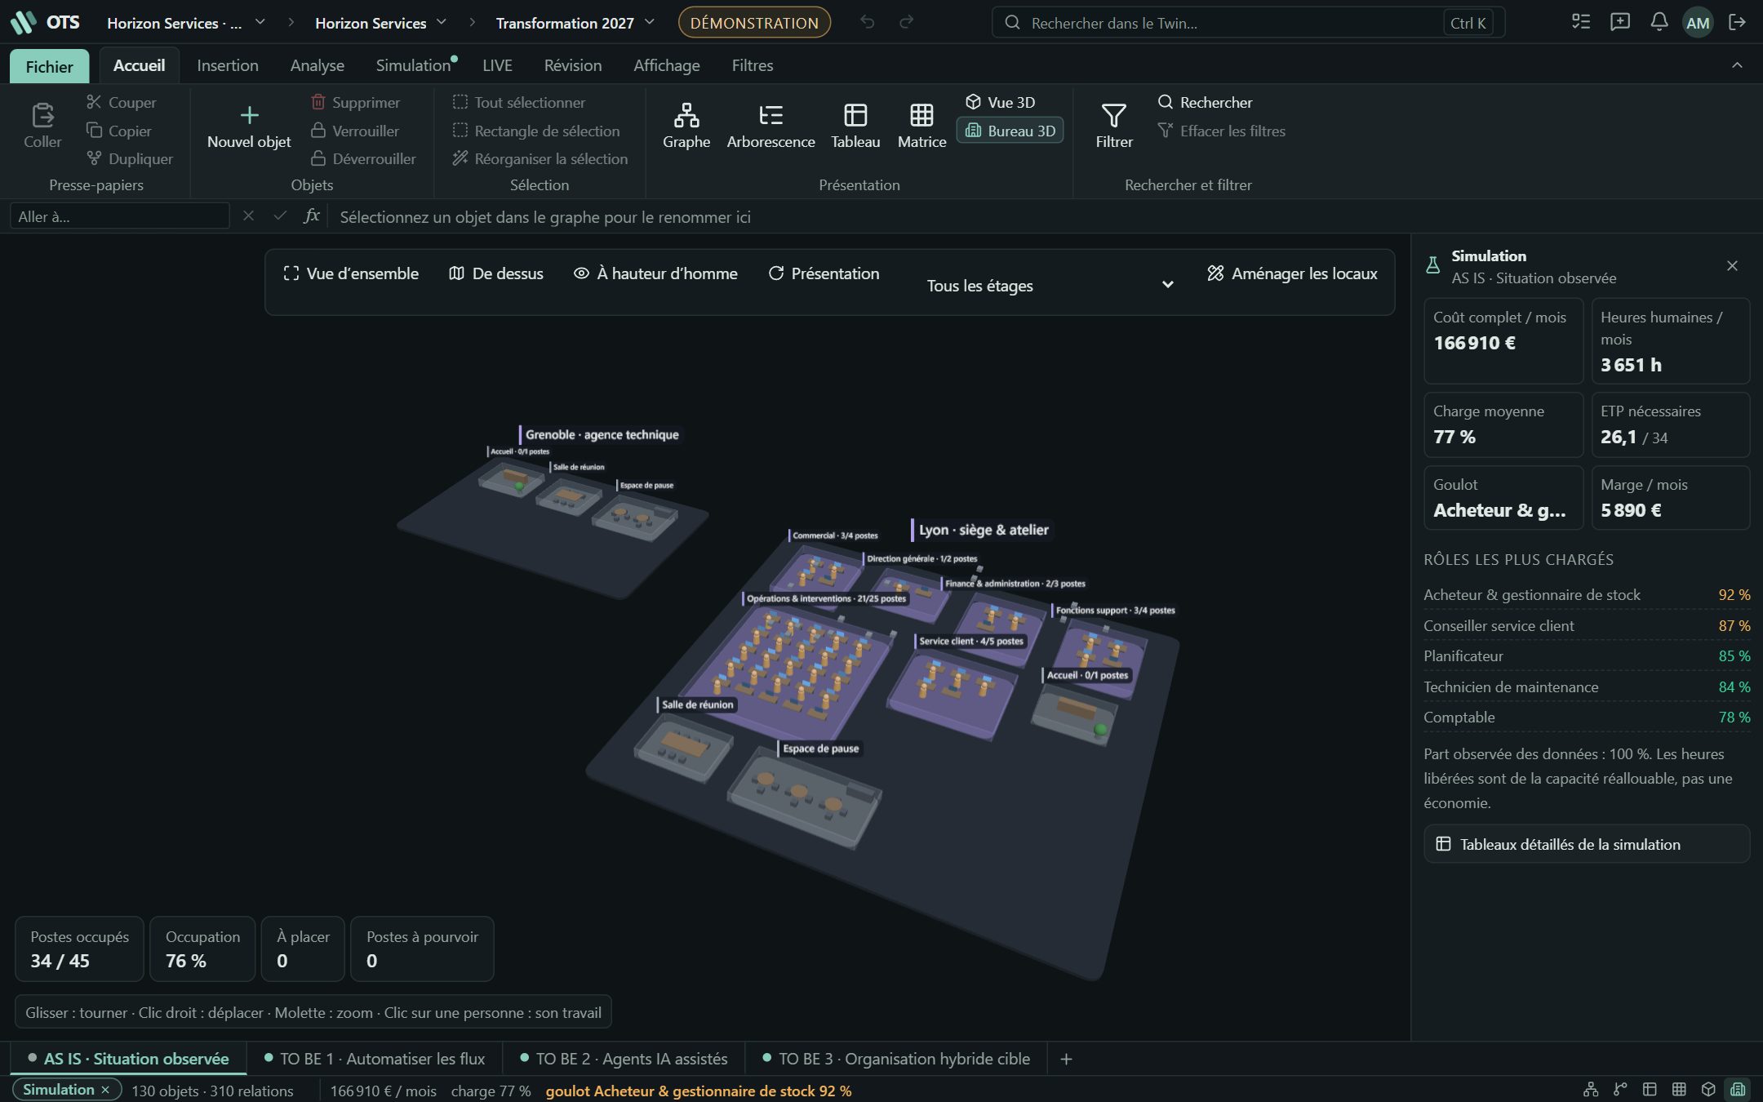Viewport: 1763px width, 1102px height.
Task: Click the Coller paste icon
Action: click(x=42, y=115)
